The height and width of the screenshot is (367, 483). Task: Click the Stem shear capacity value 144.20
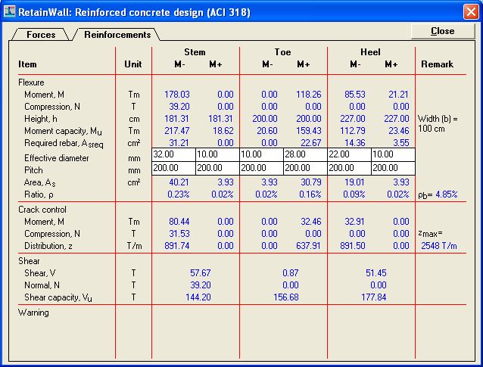click(198, 297)
